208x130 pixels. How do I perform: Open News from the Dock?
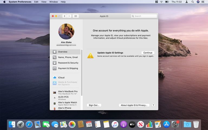coord(141,125)
